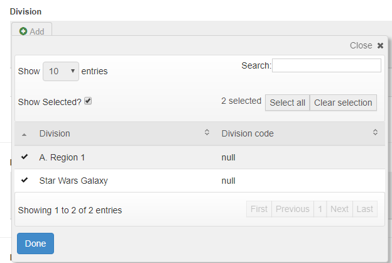Go to First page

[x=259, y=209]
